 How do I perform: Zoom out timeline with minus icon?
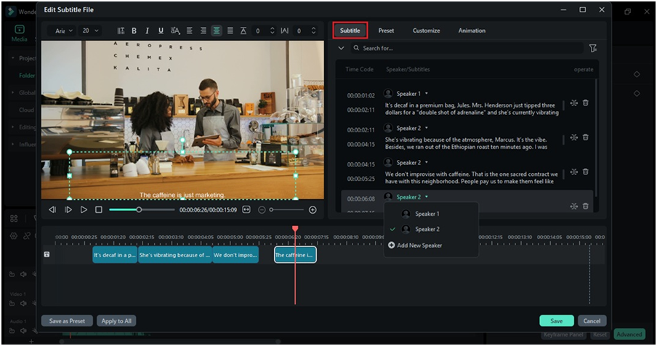click(262, 210)
